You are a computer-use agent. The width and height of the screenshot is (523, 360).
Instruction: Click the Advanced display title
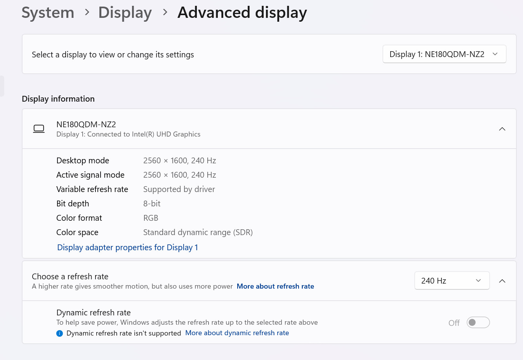coord(242,12)
